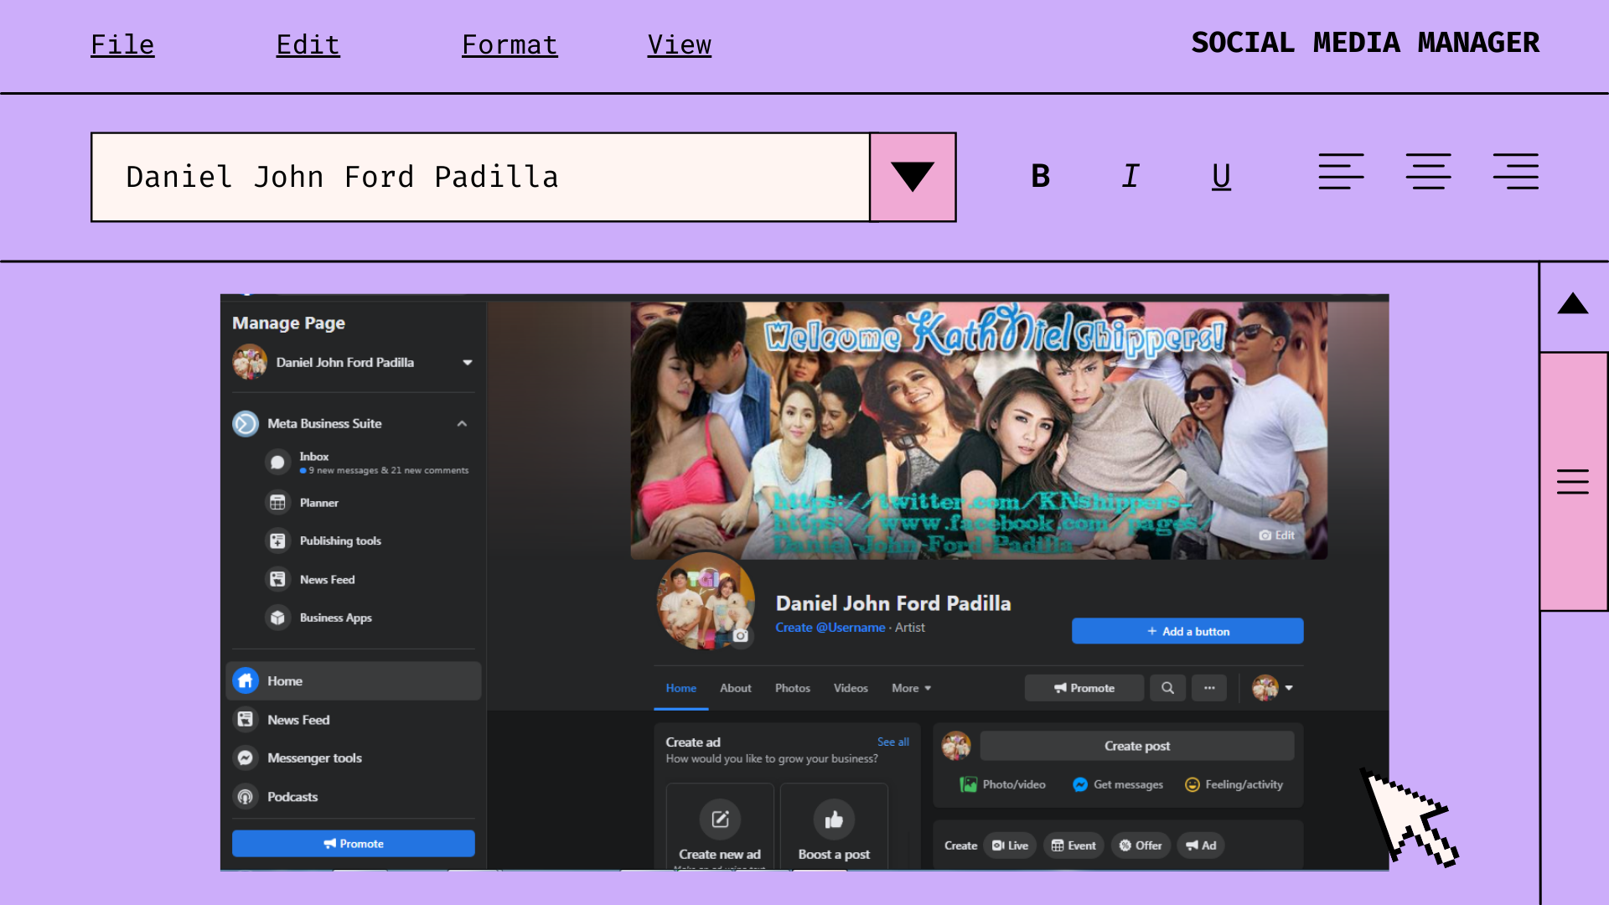
Task: Toggle bold formatting with B icon
Action: click(x=1040, y=176)
